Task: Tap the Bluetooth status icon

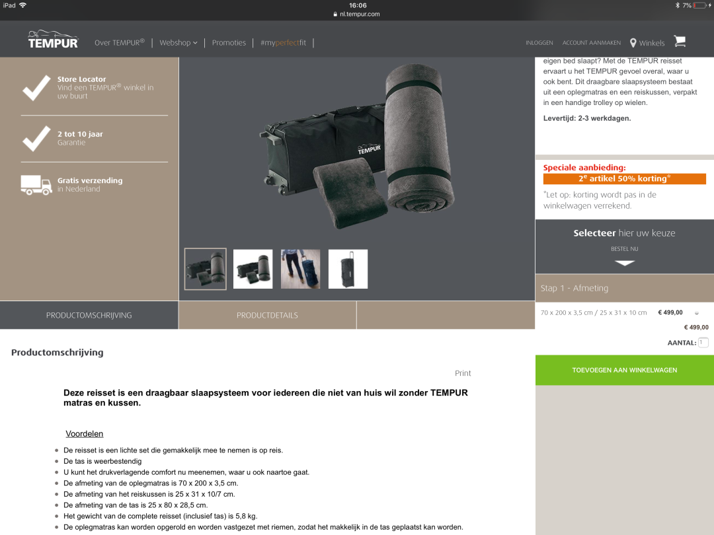Action: coord(677,5)
